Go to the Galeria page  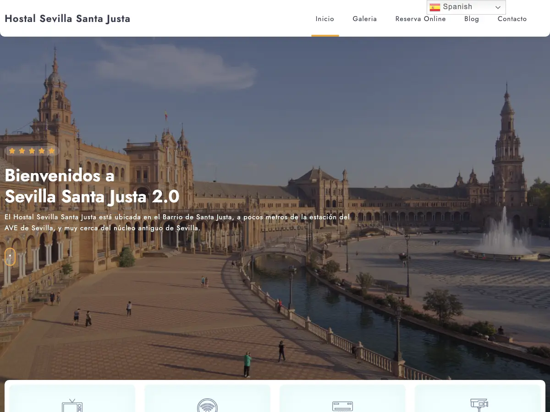pyautogui.click(x=365, y=19)
